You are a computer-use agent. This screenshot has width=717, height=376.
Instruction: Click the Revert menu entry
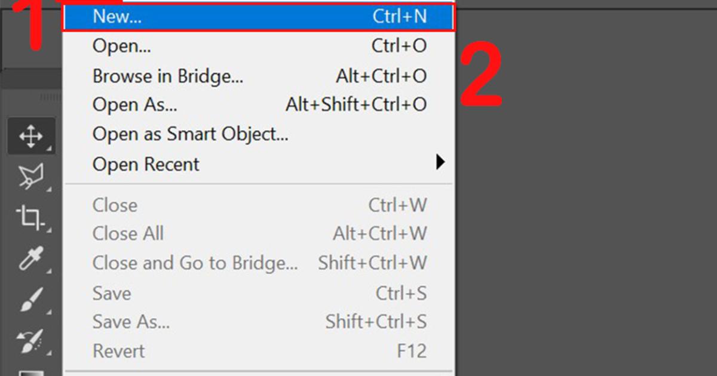[x=118, y=352]
